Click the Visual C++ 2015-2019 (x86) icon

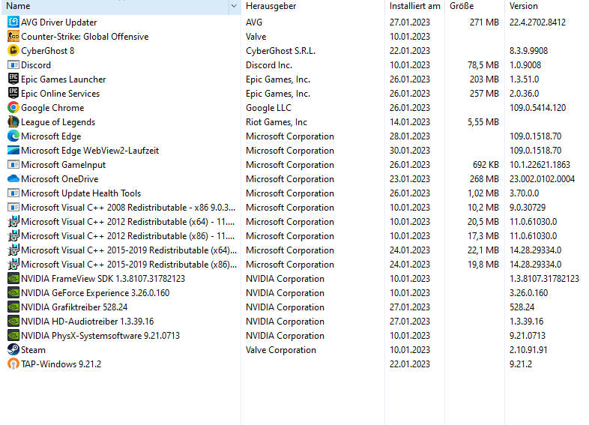(x=13, y=265)
